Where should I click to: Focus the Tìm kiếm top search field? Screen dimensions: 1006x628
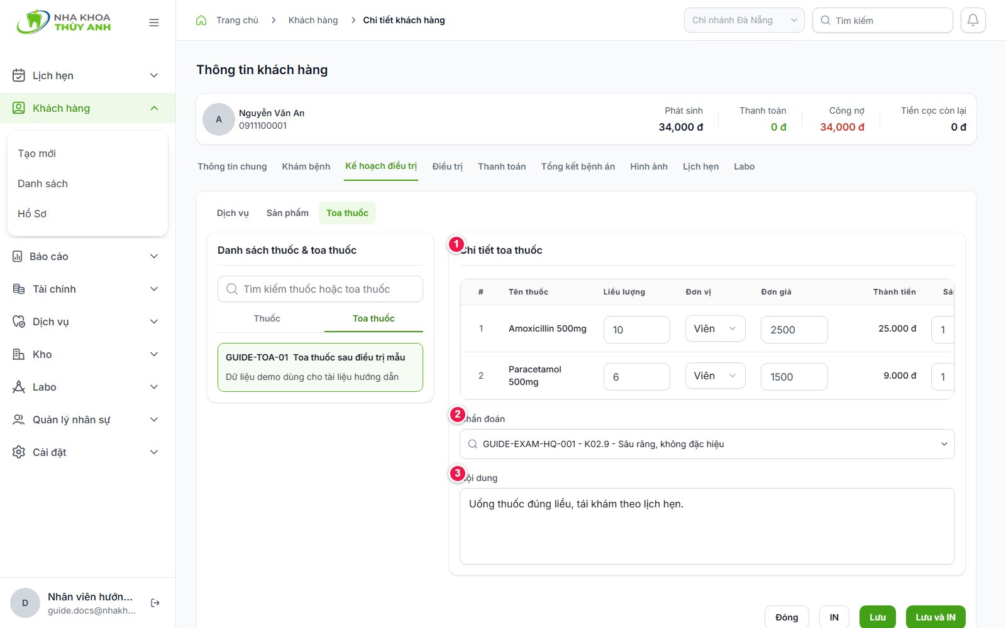882,20
